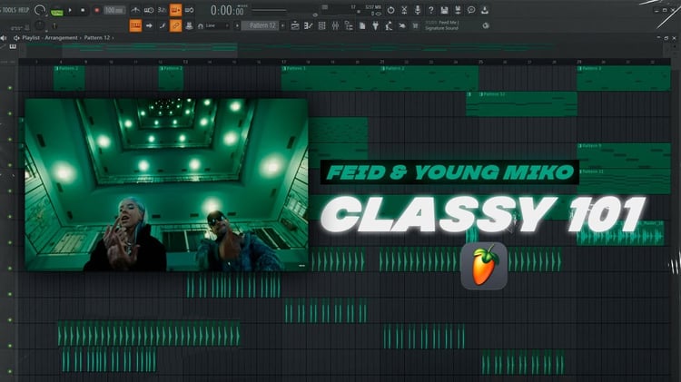Open the Piano roll icon
The image size is (681, 382).
309,26
